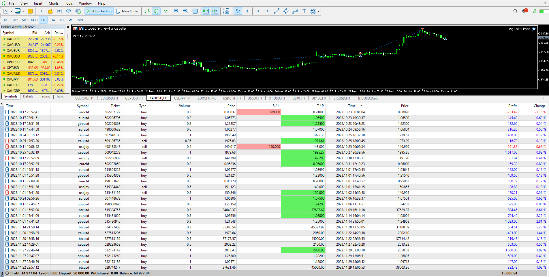Open the New Order dialog
The image size is (549, 277).
[127, 11]
